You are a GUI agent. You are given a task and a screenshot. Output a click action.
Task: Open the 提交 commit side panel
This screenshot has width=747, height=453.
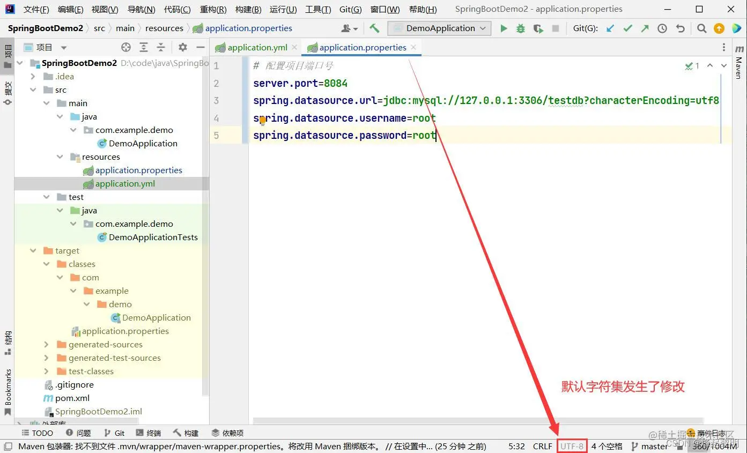[x=8, y=94]
